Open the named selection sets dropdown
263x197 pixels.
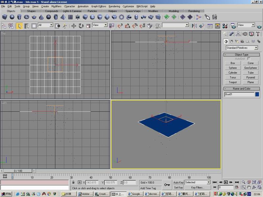pos(176,25)
